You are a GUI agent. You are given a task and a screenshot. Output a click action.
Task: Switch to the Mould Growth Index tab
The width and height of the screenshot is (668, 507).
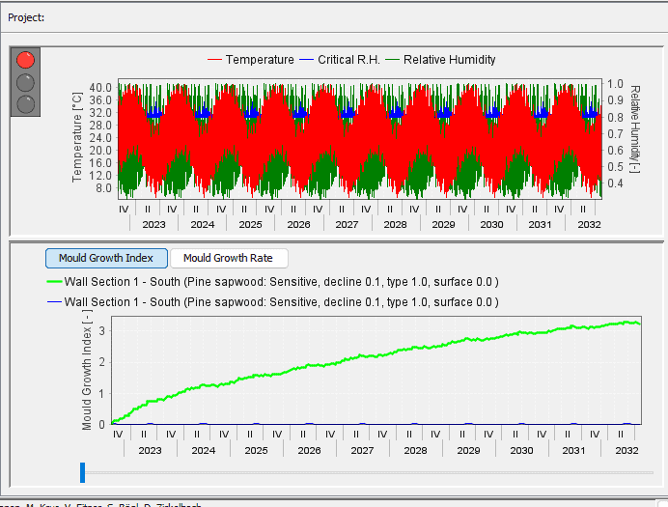(105, 258)
